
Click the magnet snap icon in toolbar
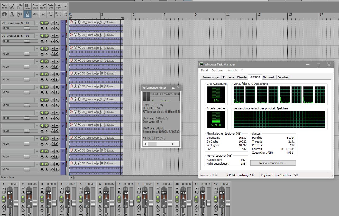(4, 14)
